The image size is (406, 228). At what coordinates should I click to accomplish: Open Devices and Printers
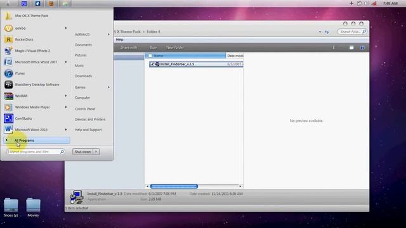point(90,120)
